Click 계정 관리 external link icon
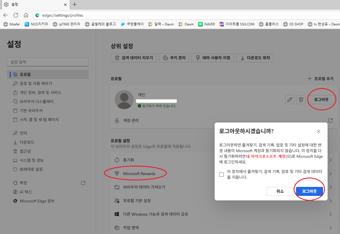Screen dimensions: 340x234 (x=330, y=121)
